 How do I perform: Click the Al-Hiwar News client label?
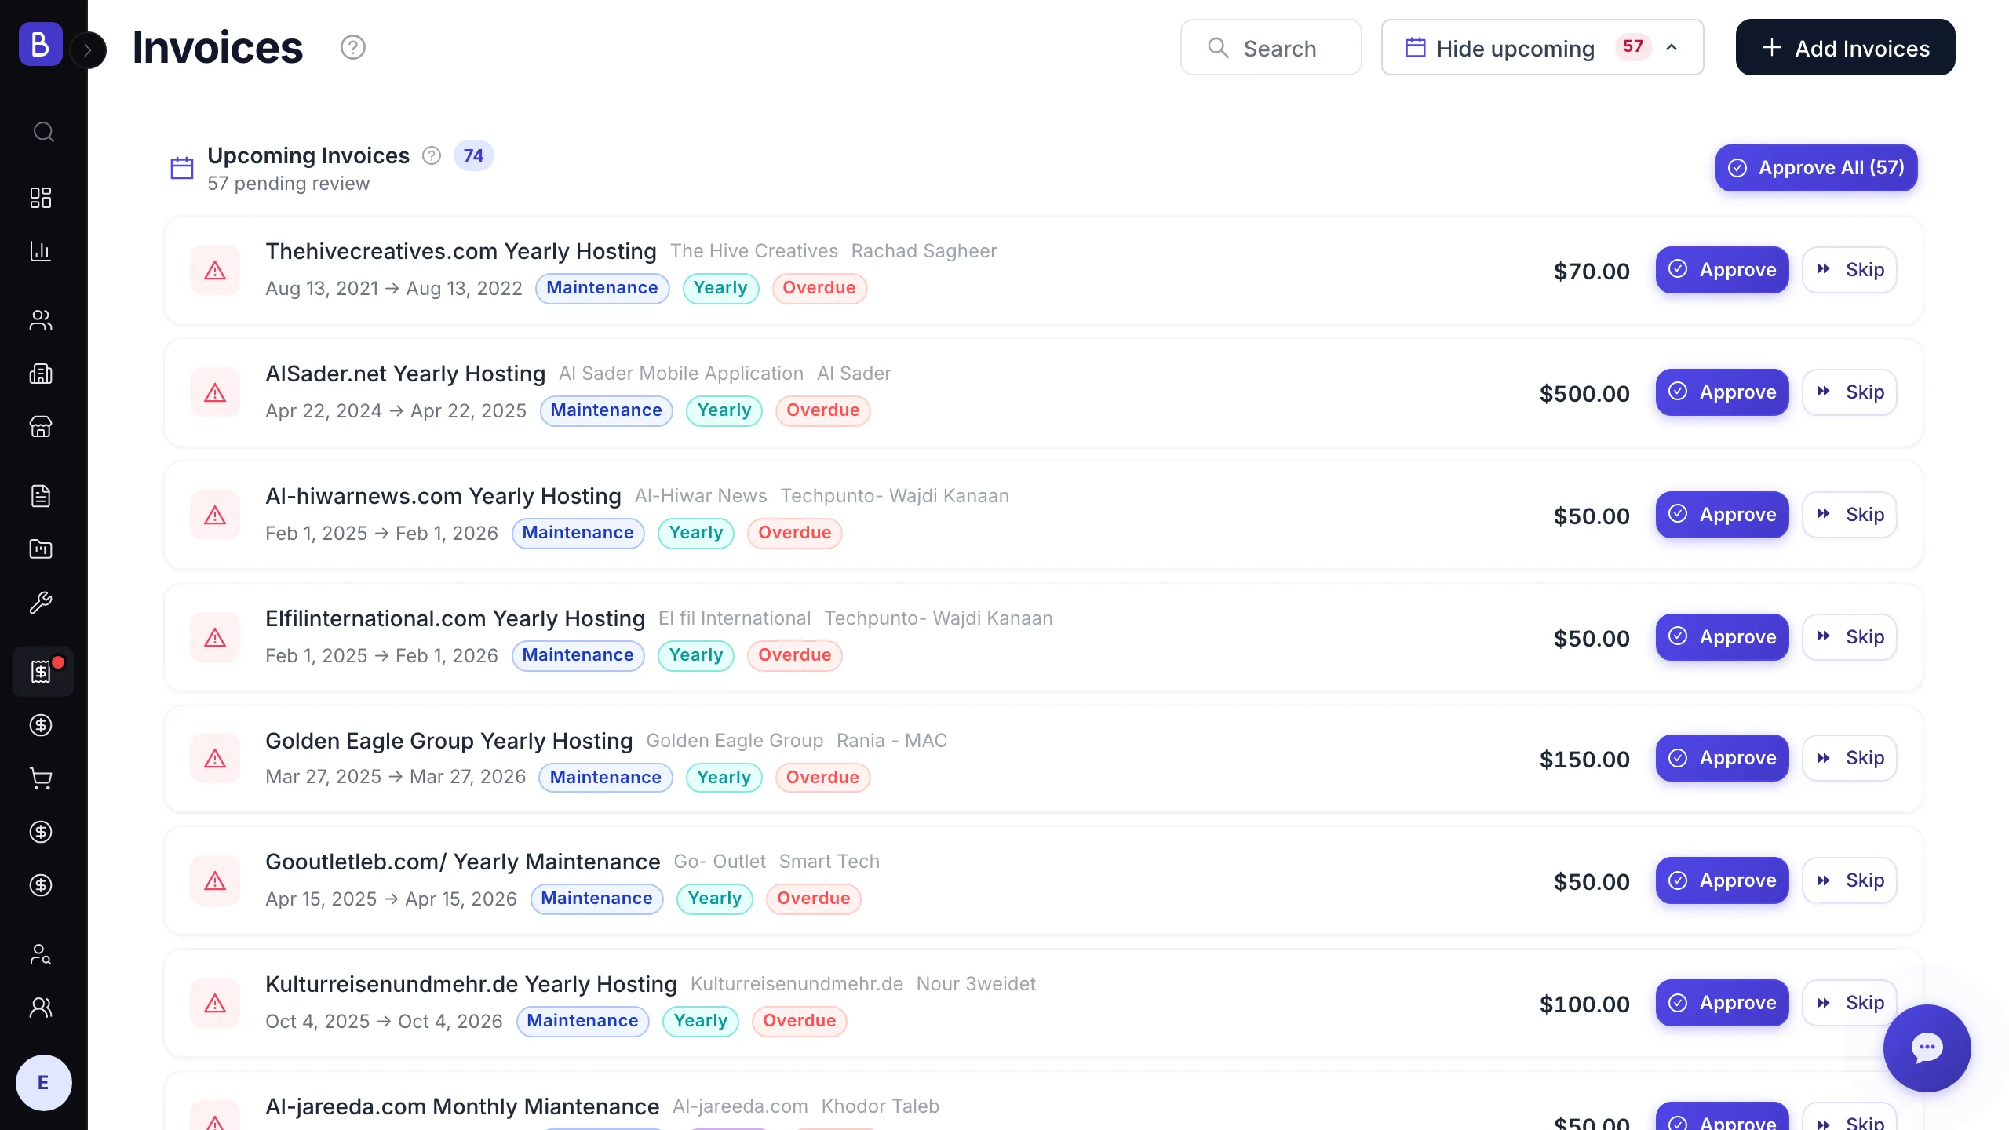point(700,496)
